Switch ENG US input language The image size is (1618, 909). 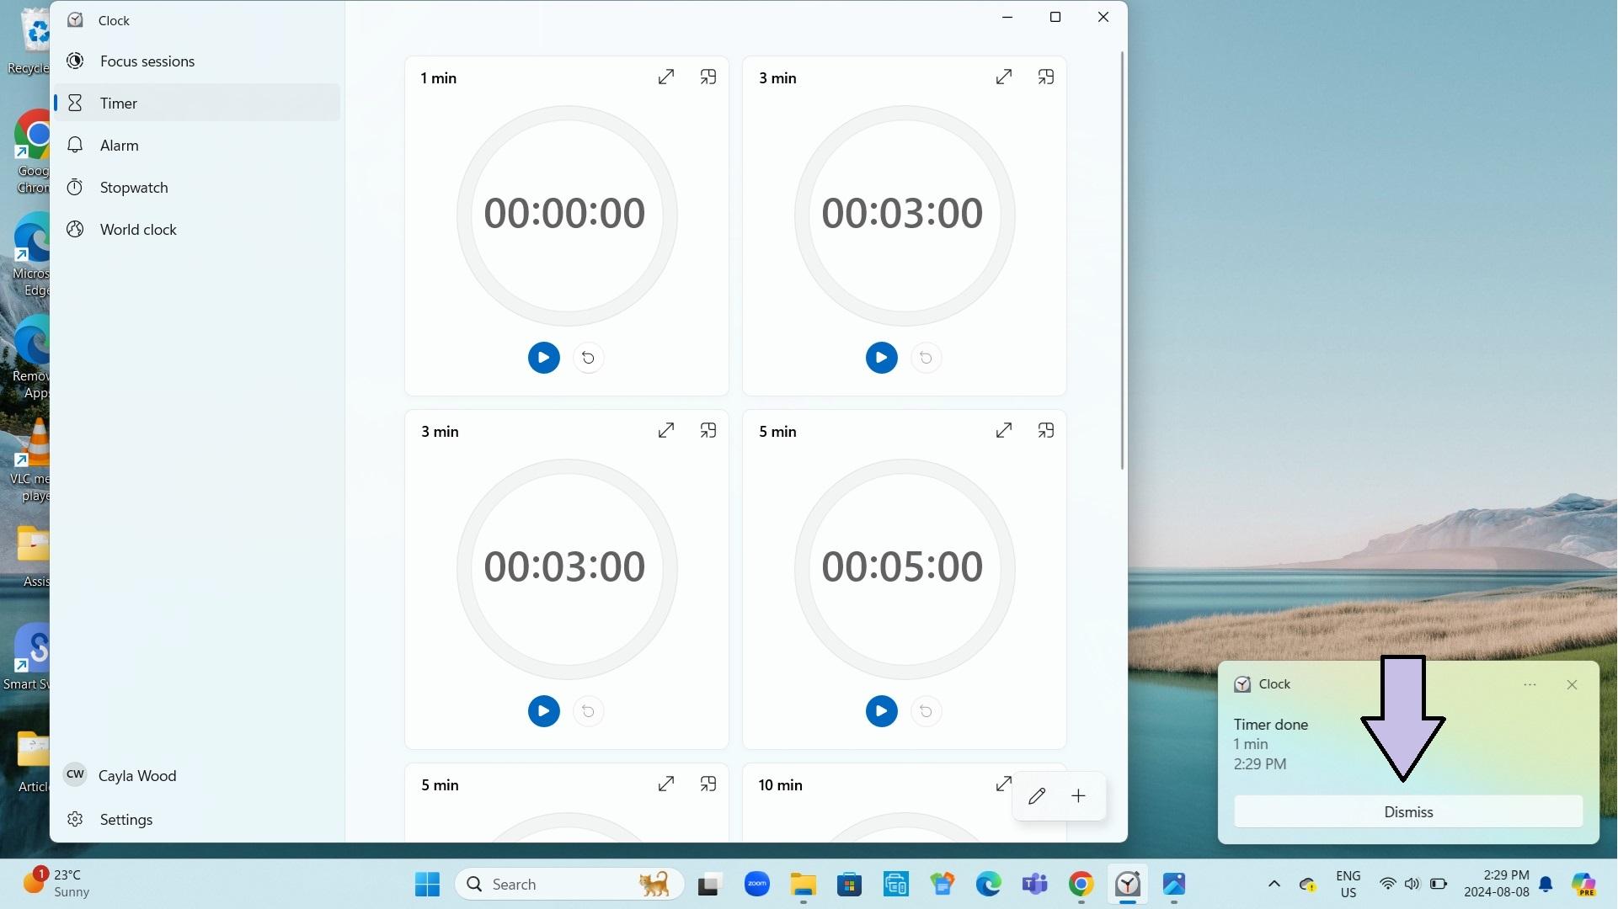pos(1348,885)
